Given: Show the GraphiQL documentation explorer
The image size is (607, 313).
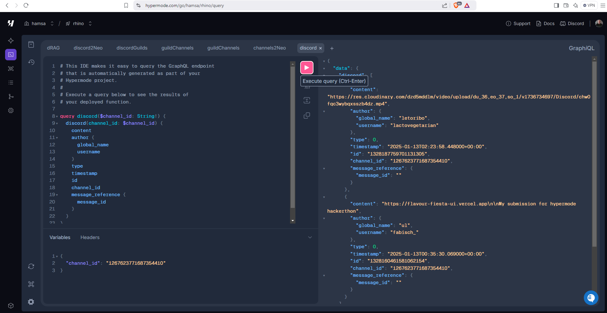Looking at the screenshot, I should (31, 44).
